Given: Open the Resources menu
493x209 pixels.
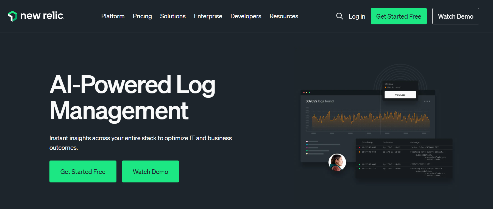Looking at the screenshot, I should click(x=284, y=16).
